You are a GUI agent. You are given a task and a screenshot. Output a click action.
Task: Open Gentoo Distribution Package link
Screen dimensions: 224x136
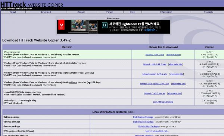tap(149, 126)
